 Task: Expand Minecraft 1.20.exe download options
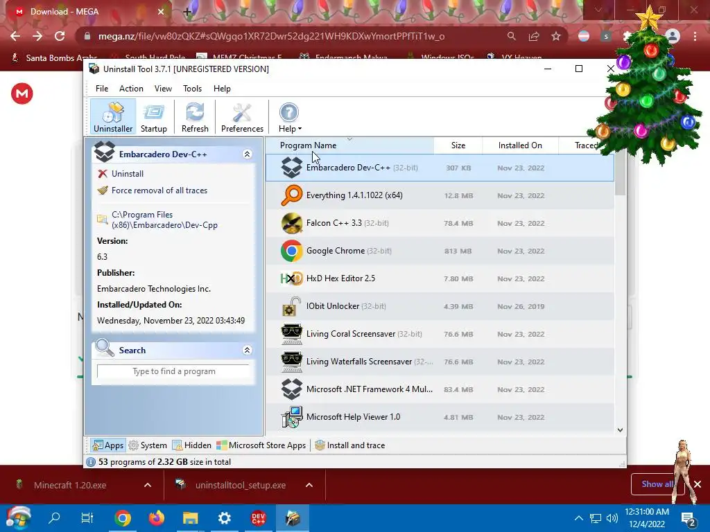coord(148,485)
